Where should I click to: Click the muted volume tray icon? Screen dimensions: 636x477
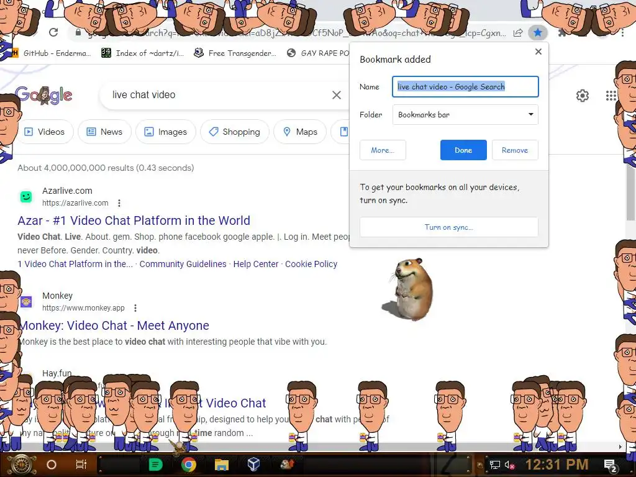pos(509,465)
